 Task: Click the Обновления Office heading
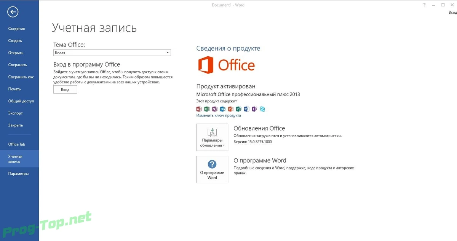click(259, 129)
